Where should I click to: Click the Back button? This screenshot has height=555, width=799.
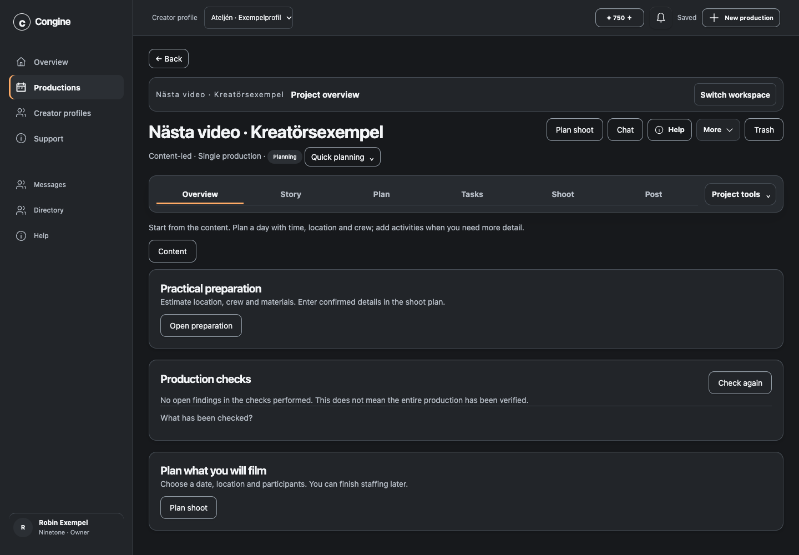click(169, 59)
